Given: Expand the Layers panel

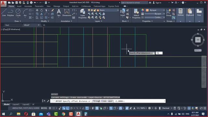Looking at the screenshot, I should click(x=98, y=21).
